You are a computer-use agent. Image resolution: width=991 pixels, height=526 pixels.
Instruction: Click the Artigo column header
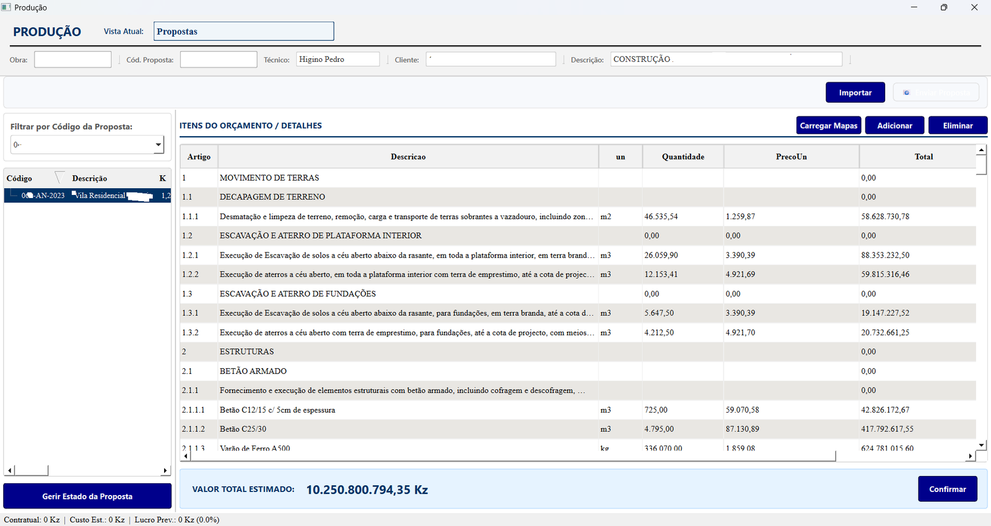point(199,157)
